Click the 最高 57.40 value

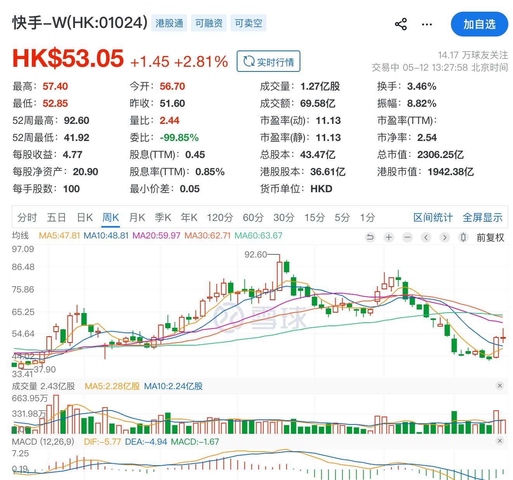pos(55,86)
